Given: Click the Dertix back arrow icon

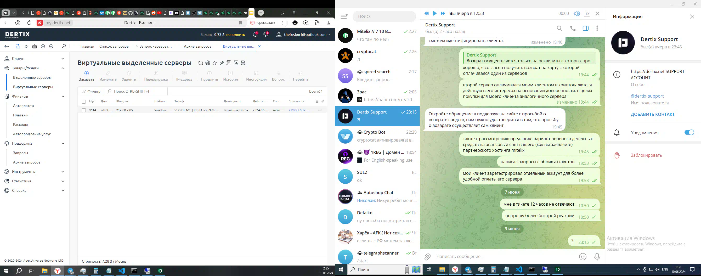Looking at the screenshot, I should [x=7, y=47].
